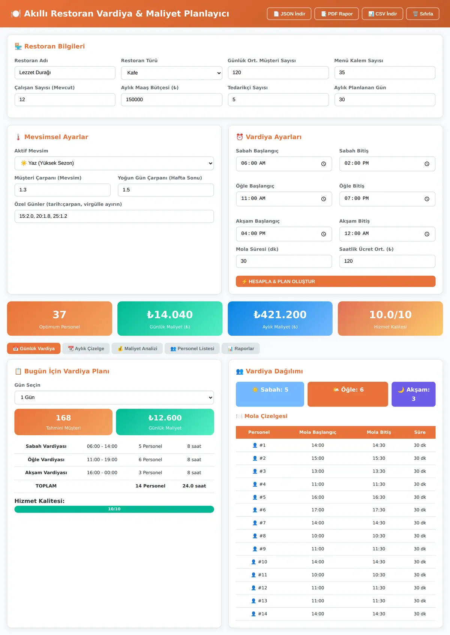The image size is (450, 635).
Task: Click the people icon beside Vardiya Dağılımı
Action: point(240,371)
